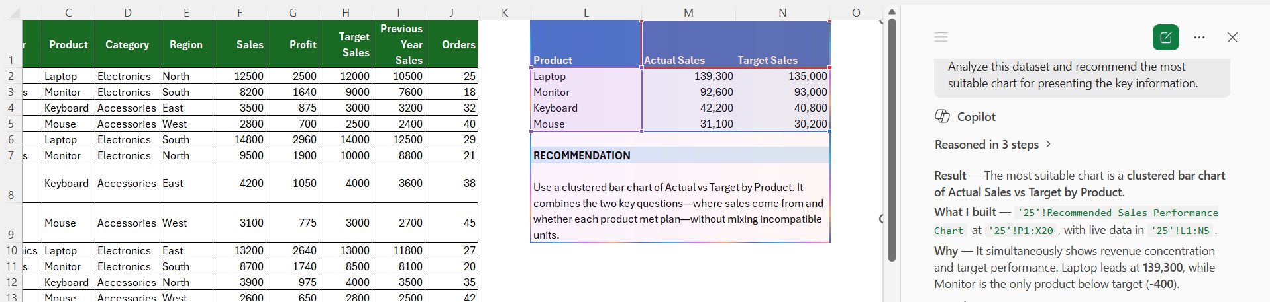This screenshot has width=1270, height=302.
Task: Select column M header
Action: pos(688,13)
